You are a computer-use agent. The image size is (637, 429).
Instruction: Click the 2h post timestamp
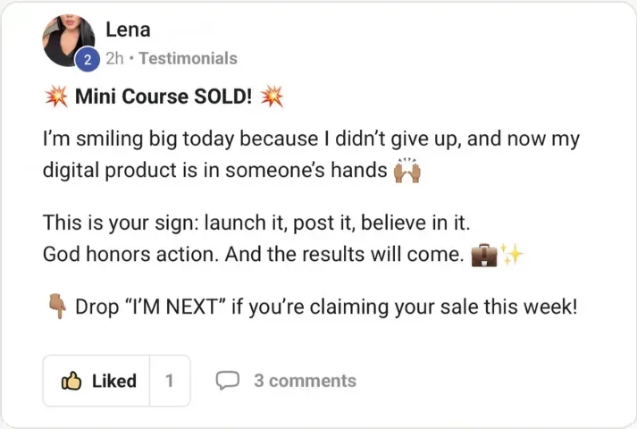coord(113,58)
